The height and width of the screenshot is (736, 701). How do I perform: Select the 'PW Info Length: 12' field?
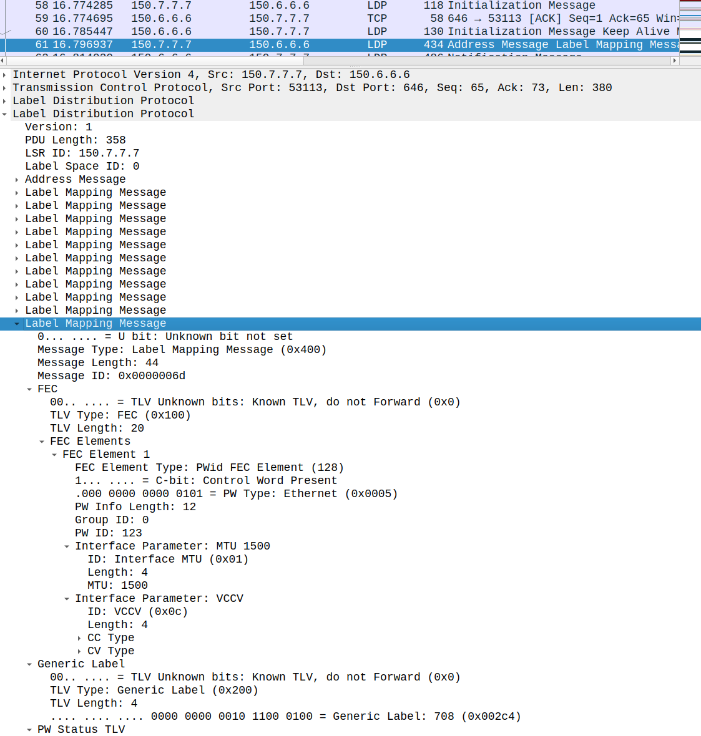coord(135,508)
